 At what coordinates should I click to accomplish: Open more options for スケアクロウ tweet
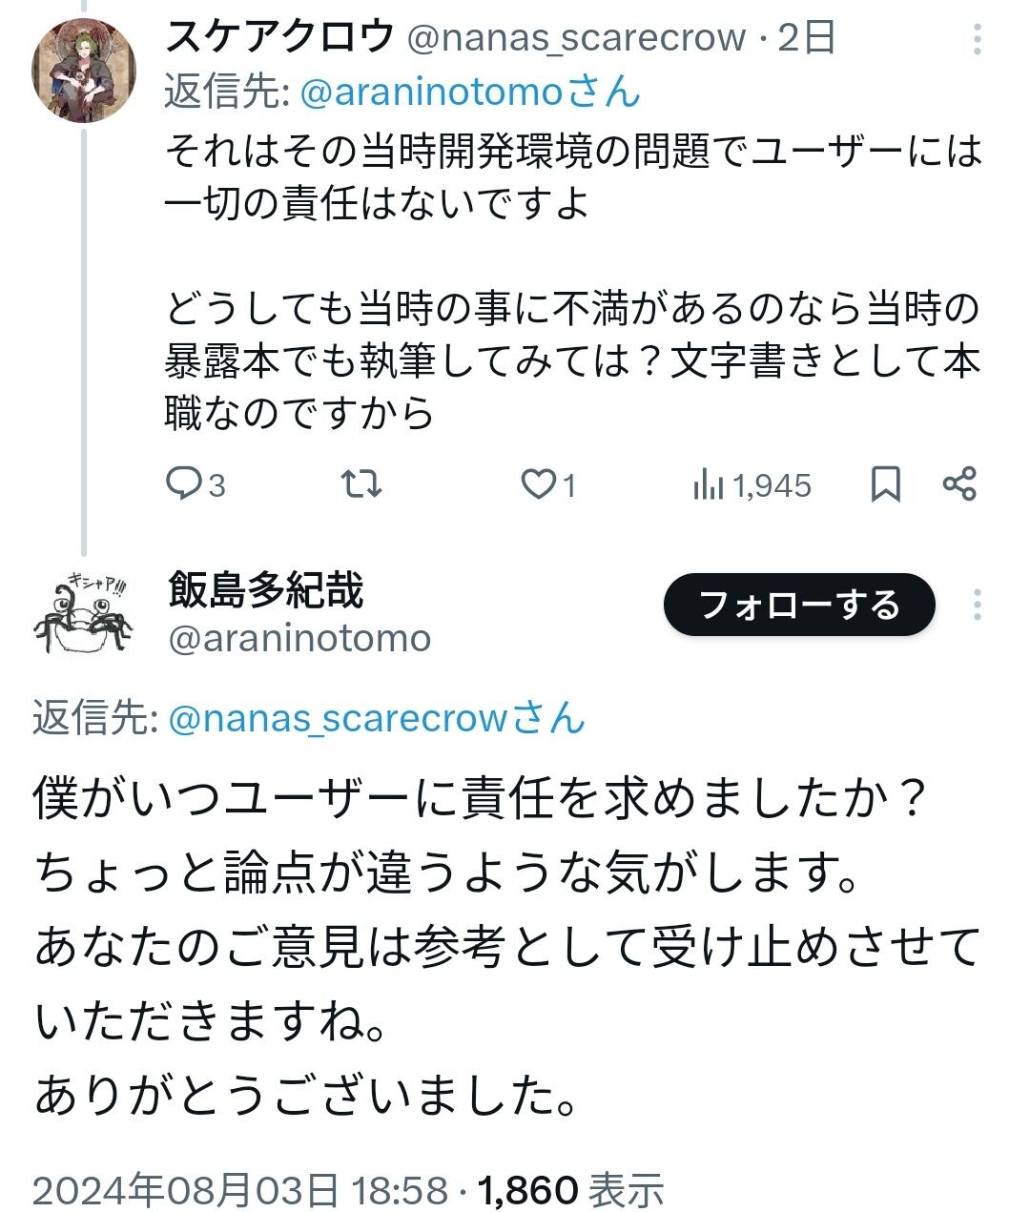pyautogui.click(x=978, y=39)
